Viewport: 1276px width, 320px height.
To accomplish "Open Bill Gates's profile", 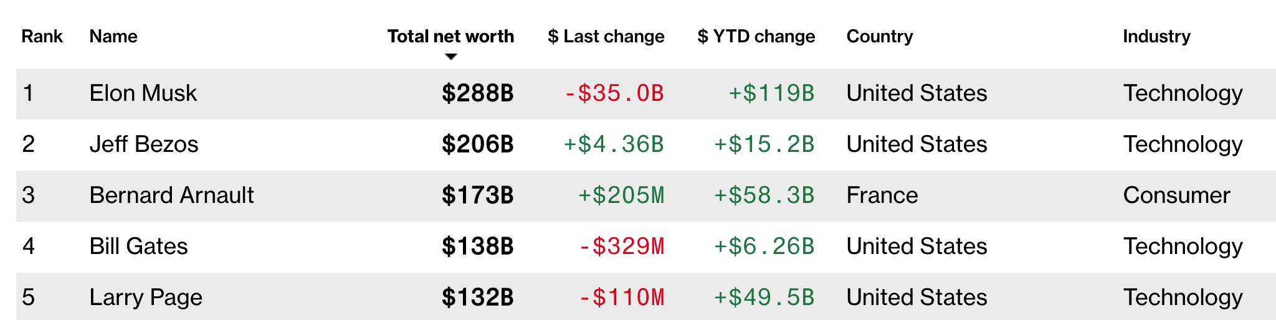I will pos(138,247).
